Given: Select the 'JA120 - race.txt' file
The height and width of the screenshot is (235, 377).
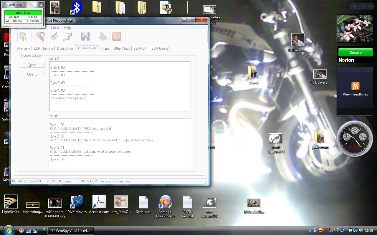Looking at the screenshot, I should [187, 207].
